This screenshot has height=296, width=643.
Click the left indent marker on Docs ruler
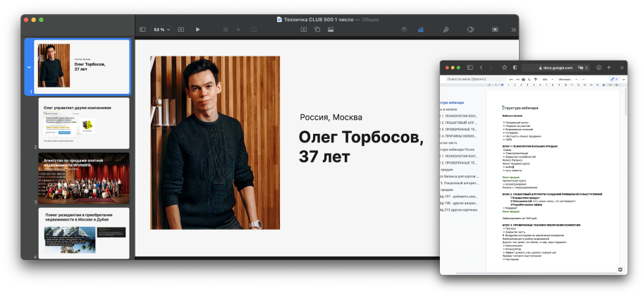[502, 85]
